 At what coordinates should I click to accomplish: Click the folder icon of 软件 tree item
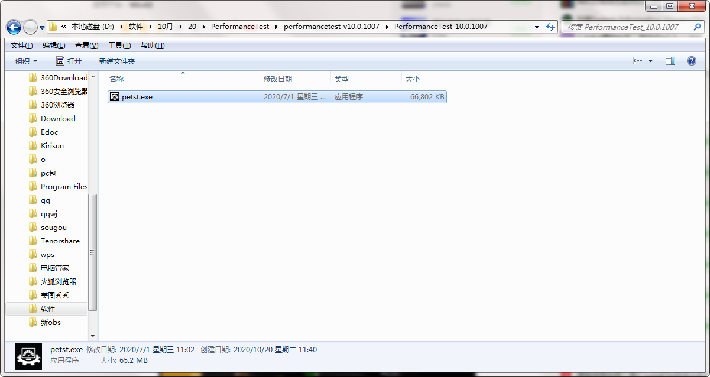point(33,308)
